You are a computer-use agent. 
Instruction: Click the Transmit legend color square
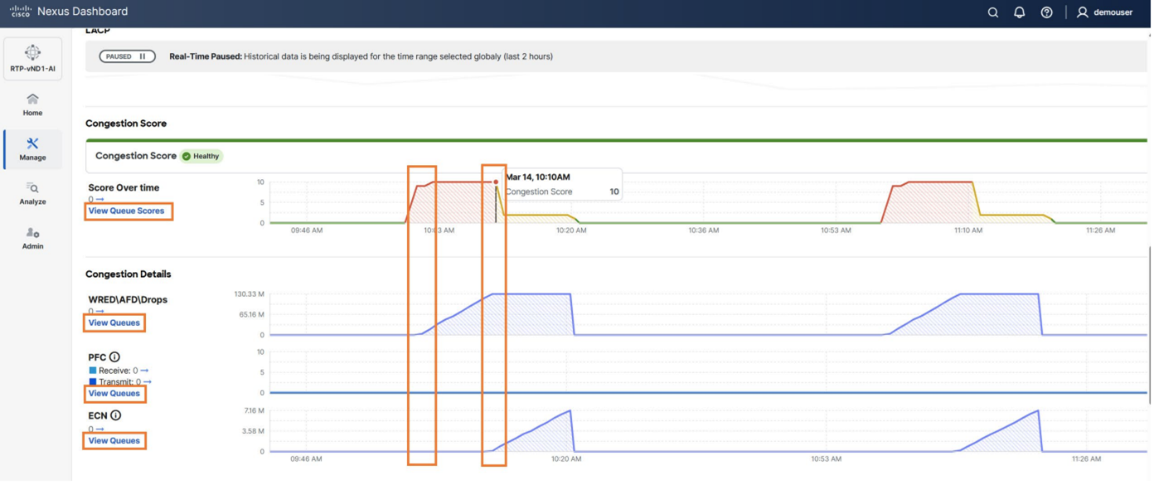pos(93,382)
